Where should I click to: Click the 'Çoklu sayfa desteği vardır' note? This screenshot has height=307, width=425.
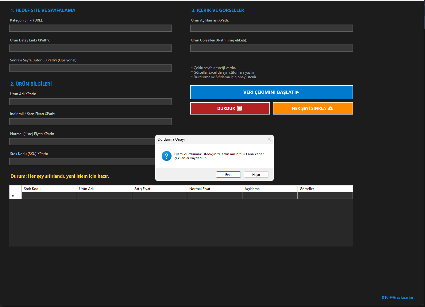tap(214, 68)
